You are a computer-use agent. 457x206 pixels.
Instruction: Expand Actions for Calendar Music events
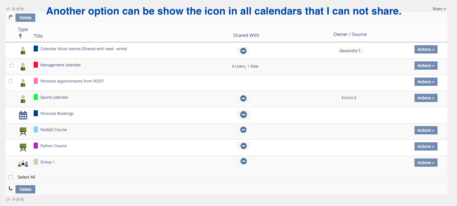[x=426, y=50]
